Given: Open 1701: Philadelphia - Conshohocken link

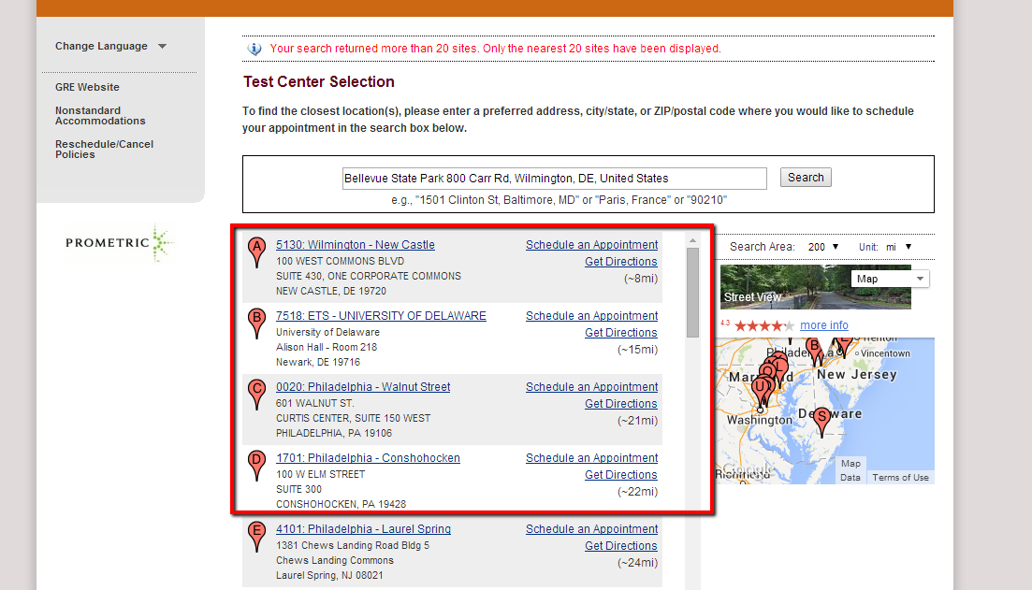Looking at the screenshot, I should coord(368,458).
